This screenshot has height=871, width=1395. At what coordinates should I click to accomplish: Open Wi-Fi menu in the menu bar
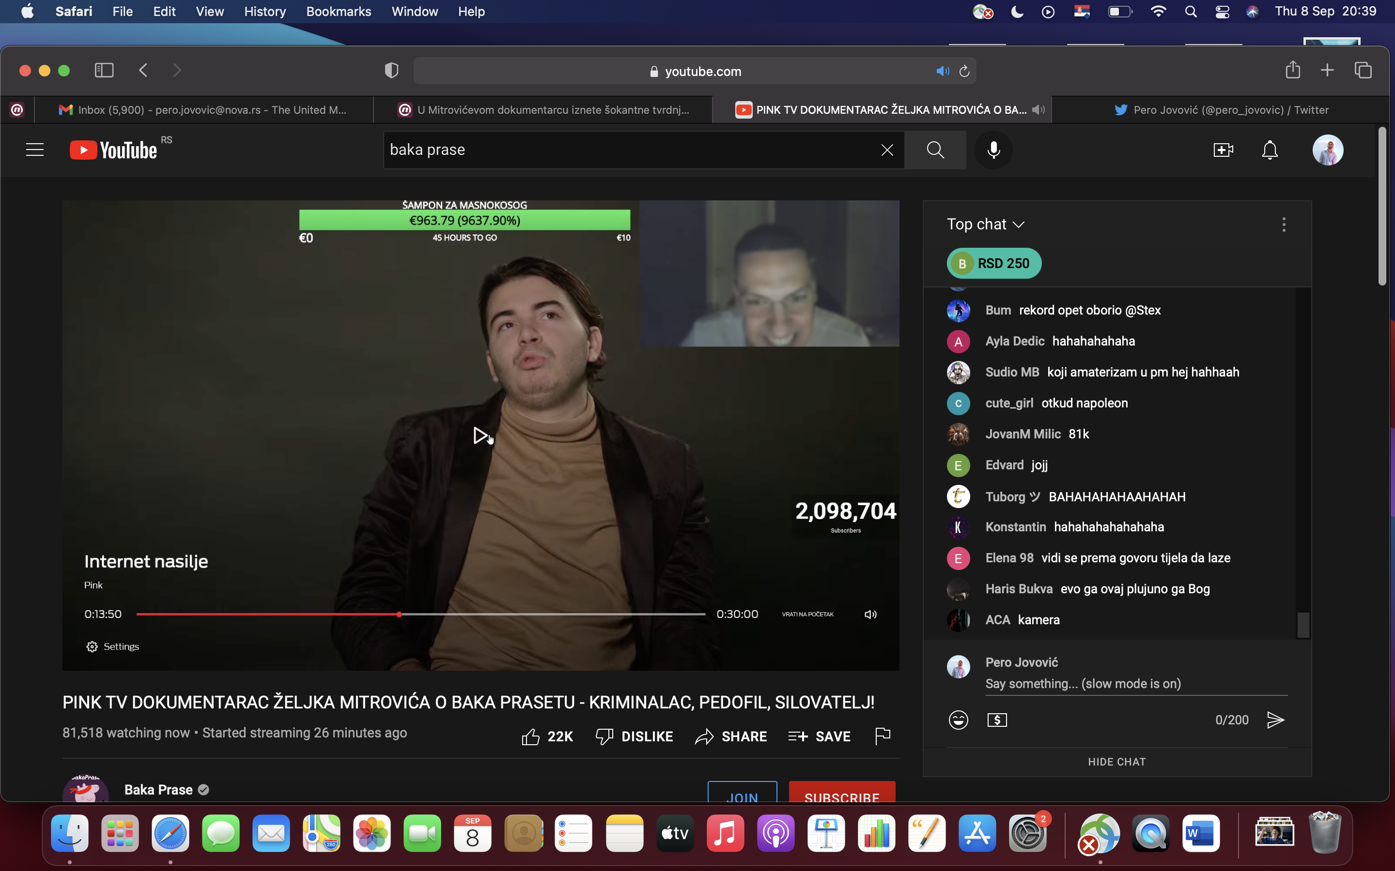coord(1158,12)
